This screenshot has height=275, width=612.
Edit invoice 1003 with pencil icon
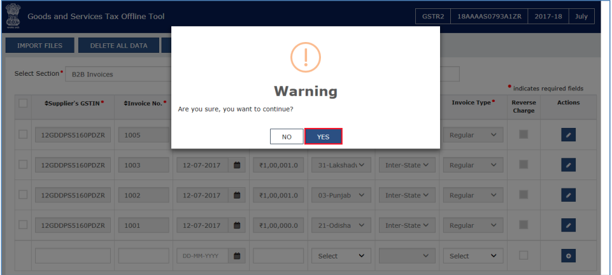click(x=568, y=165)
